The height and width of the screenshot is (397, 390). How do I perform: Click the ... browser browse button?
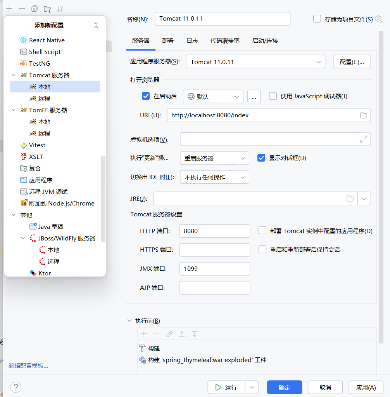point(254,96)
